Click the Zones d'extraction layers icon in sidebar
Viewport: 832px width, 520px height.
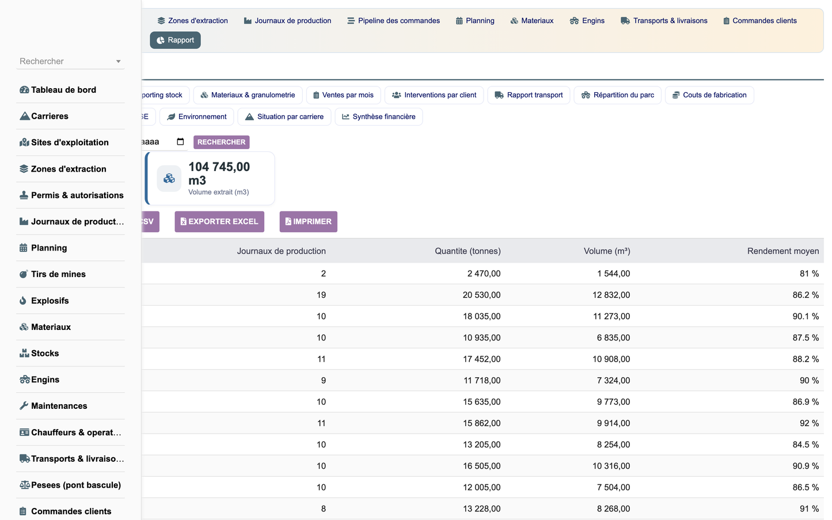point(24,169)
